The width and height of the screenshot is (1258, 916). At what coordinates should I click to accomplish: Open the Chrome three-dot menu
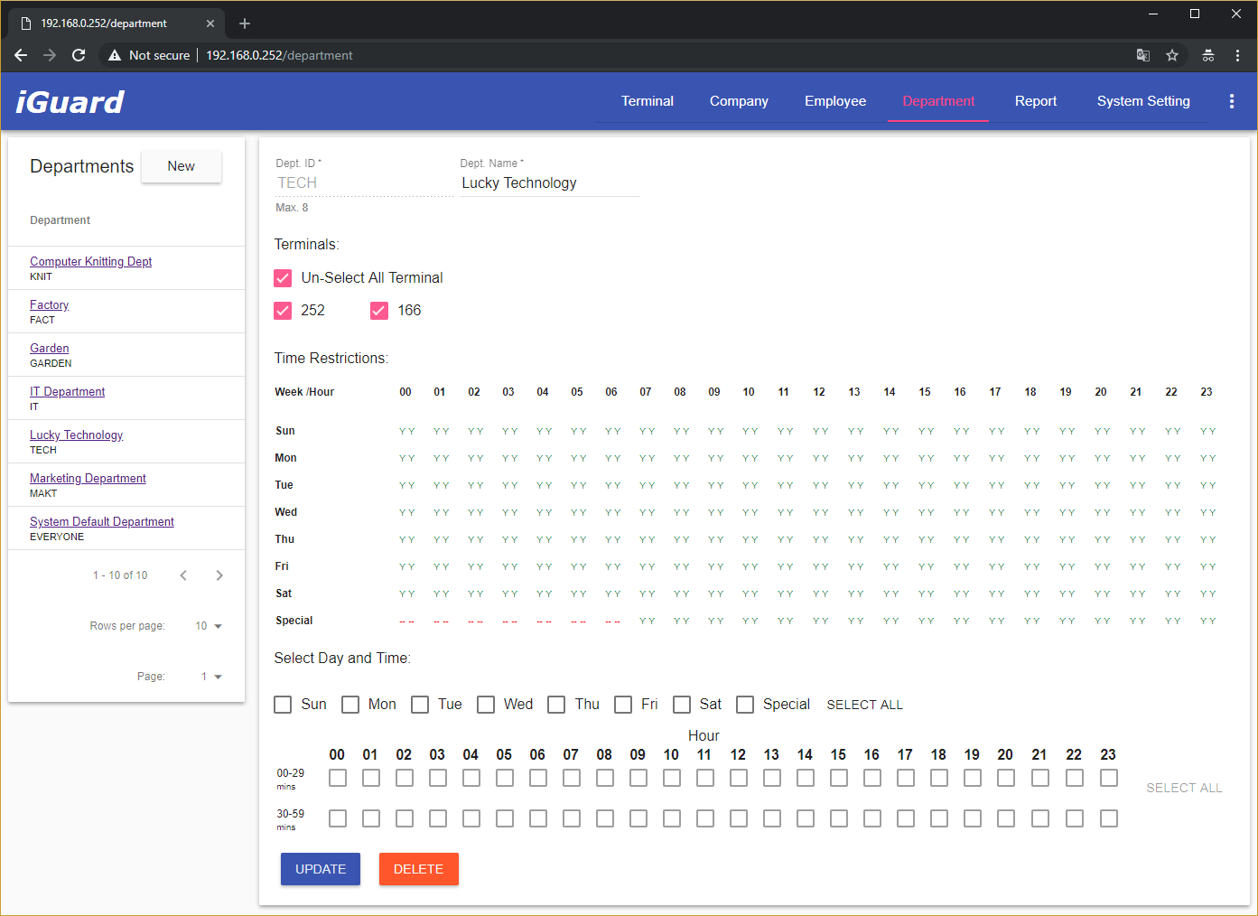pos(1237,55)
